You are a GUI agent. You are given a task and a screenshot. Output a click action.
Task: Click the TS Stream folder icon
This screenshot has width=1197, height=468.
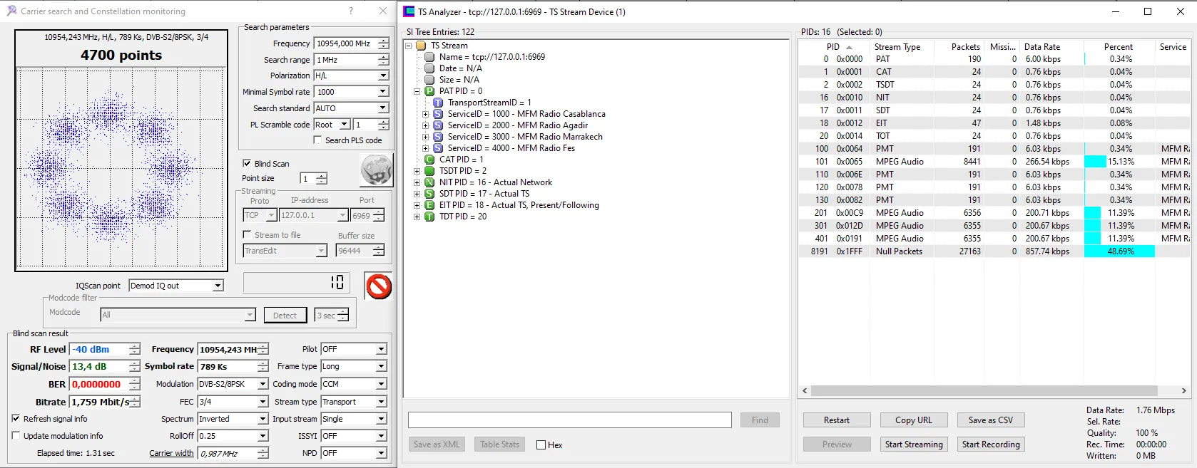point(421,46)
